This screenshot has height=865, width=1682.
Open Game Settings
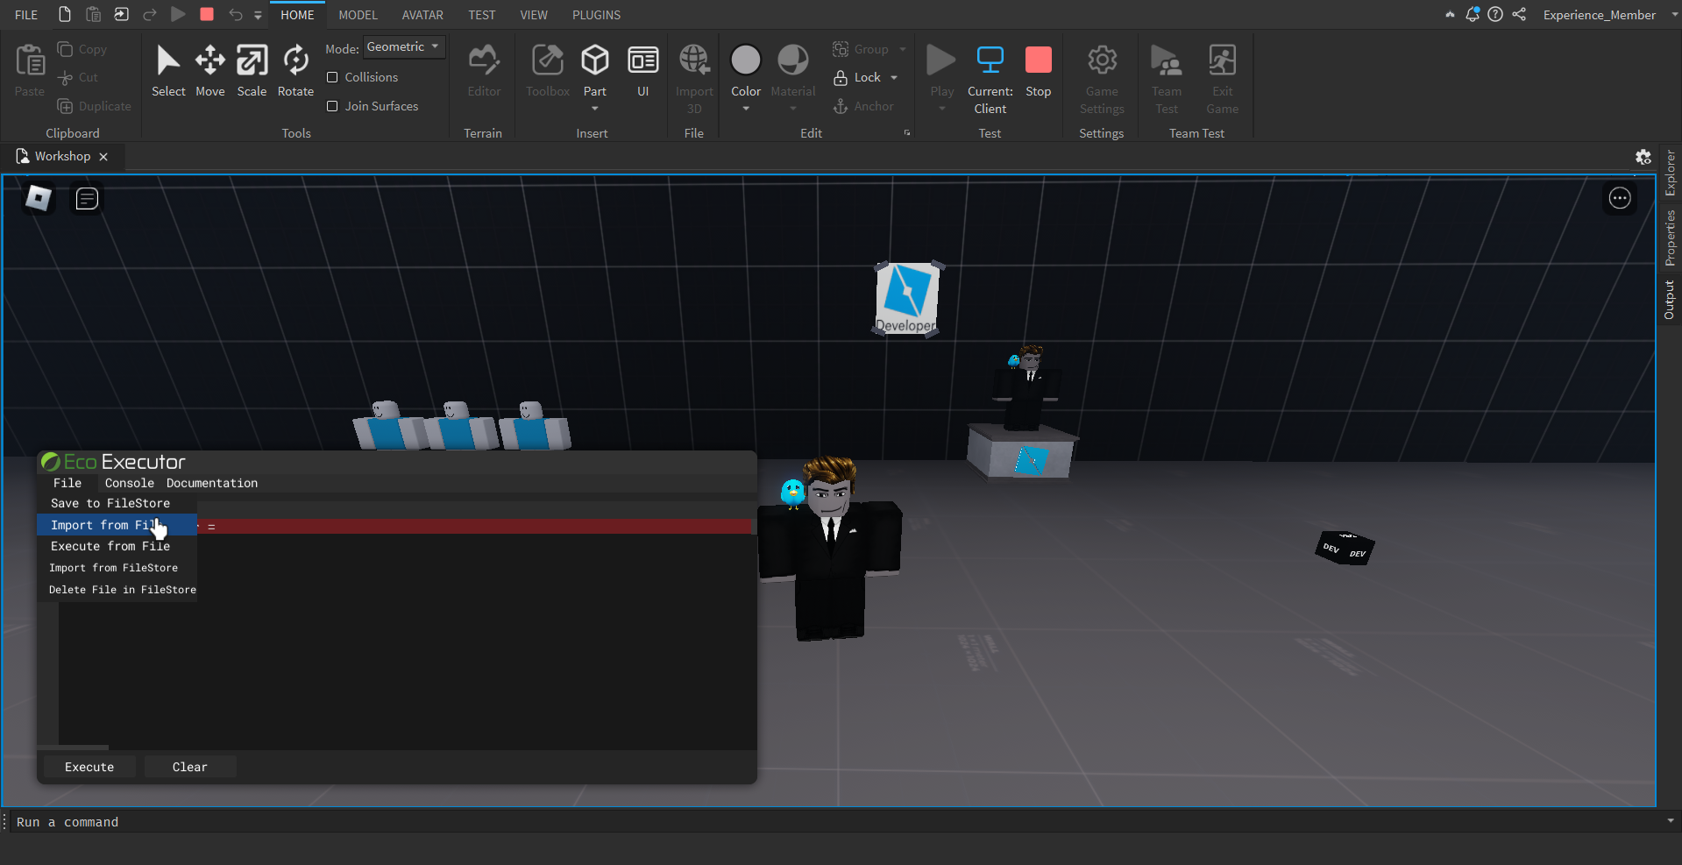[x=1102, y=79]
